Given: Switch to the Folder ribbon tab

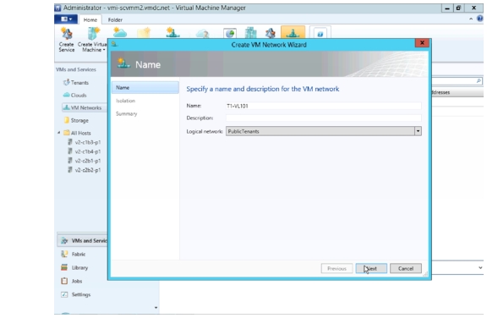Looking at the screenshot, I should coord(115,19).
